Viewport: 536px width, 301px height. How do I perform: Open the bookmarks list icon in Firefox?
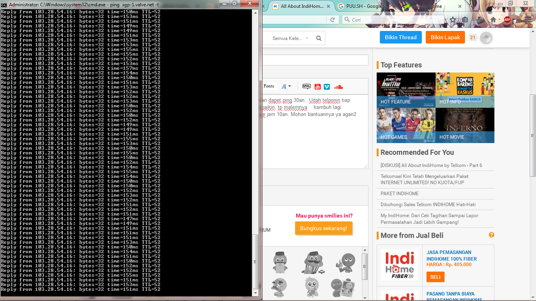[465, 20]
